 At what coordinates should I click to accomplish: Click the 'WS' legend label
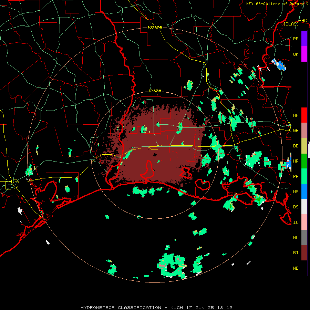coord(296,192)
